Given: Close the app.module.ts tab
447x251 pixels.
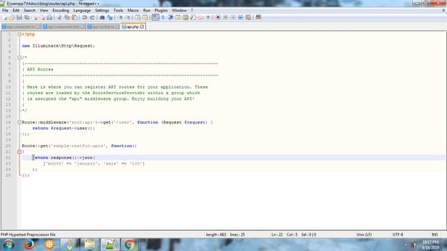Looking at the screenshot, I should (x=117, y=26).
